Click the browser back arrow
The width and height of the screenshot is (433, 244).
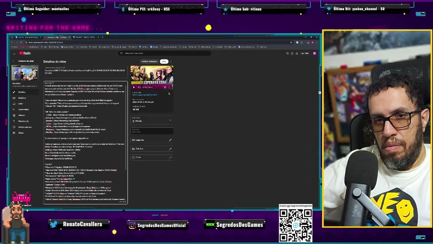tap(12, 42)
